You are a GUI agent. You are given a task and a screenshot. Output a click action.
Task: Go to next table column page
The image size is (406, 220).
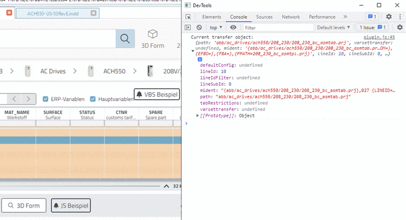coord(29,99)
